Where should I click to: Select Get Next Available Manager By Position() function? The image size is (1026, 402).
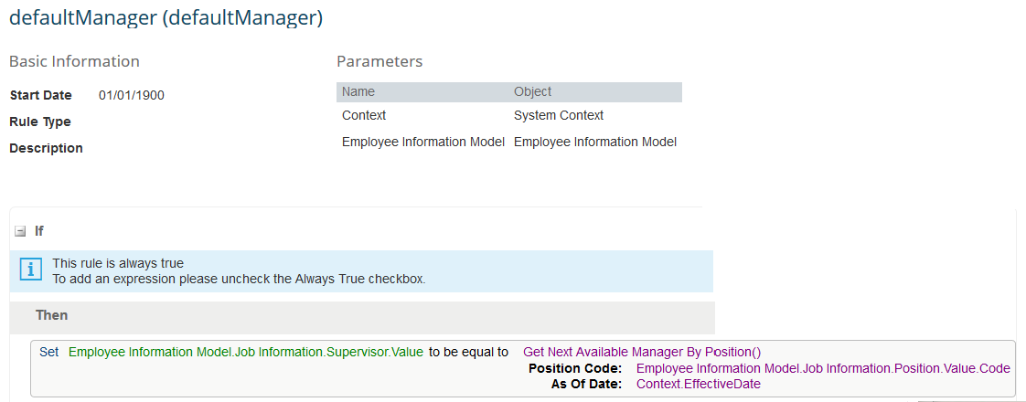tap(642, 352)
